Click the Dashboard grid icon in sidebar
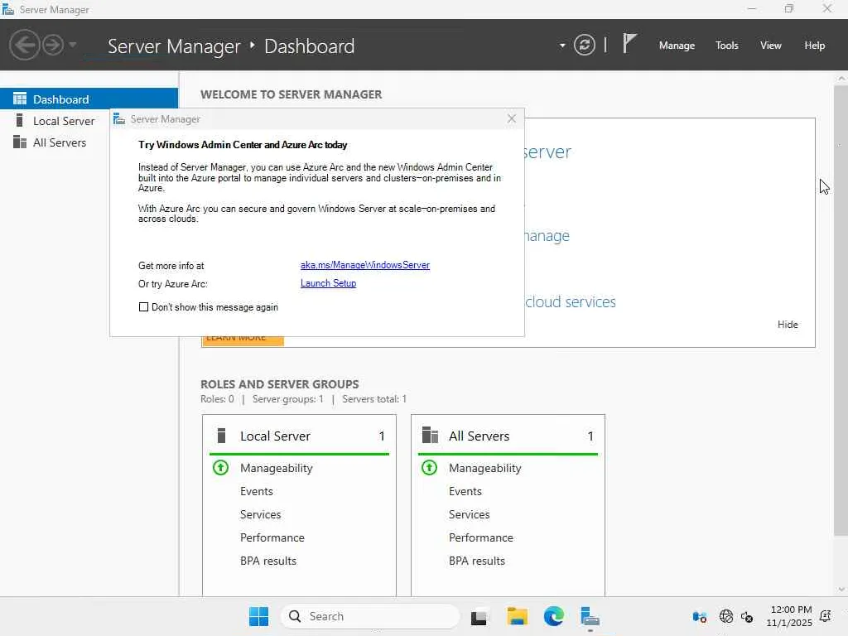 point(20,99)
